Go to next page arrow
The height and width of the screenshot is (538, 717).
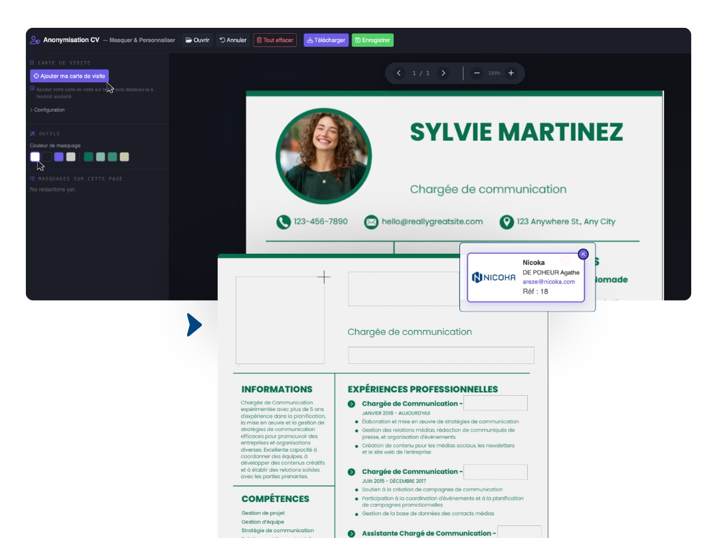(x=443, y=73)
